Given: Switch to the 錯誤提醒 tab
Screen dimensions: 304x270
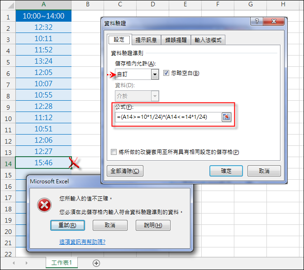Looking at the screenshot, I should pos(176,40).
